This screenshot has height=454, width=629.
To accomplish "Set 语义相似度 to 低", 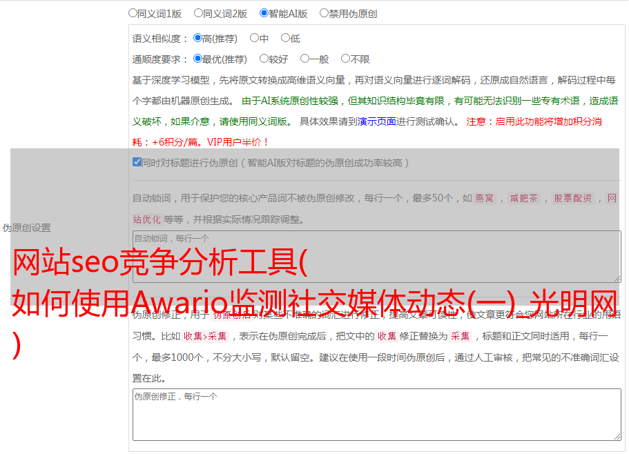I will click(285, 38).
